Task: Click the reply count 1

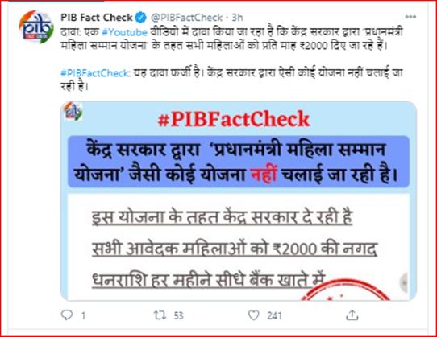Action: (83, 315)
